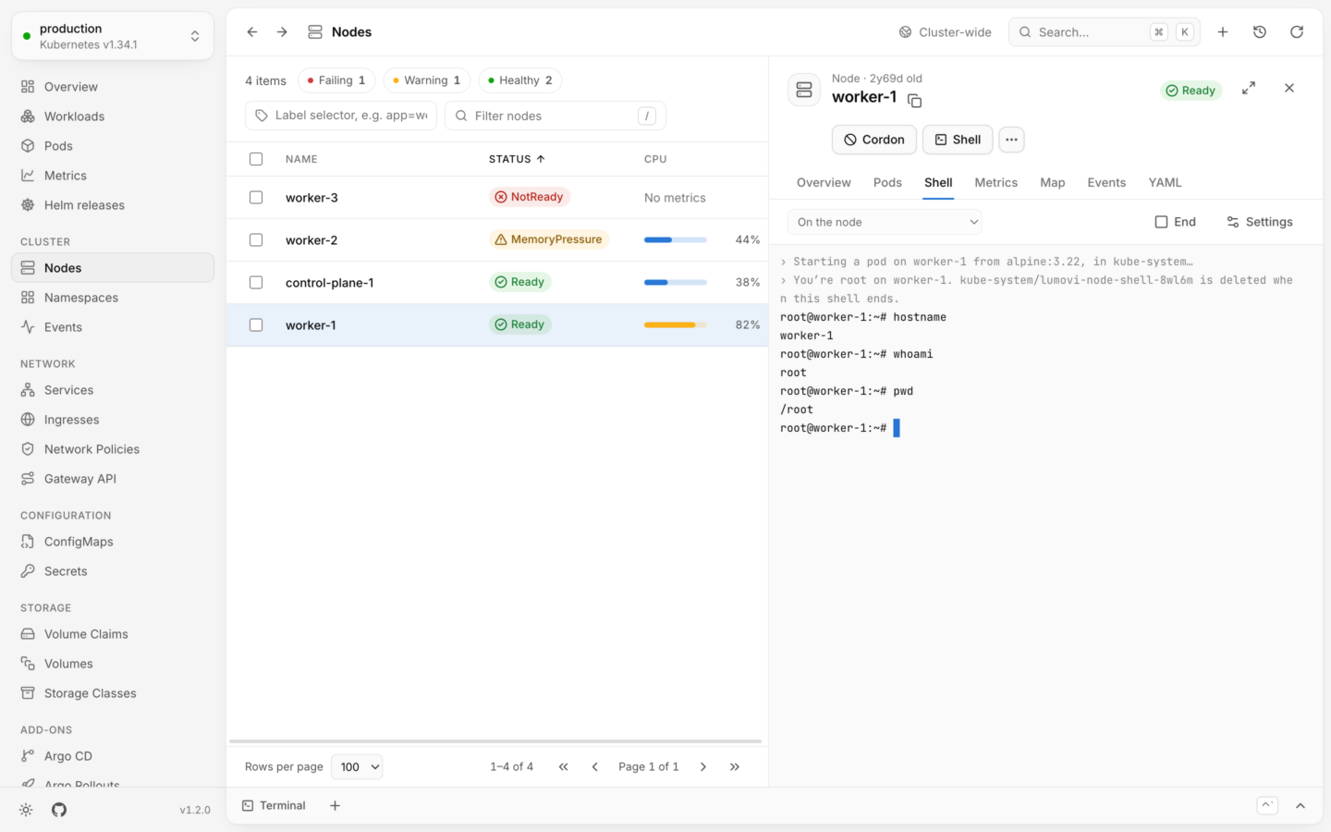Open the Map tab
This screenshot has width=1331, height=832.
[1052, 183]
